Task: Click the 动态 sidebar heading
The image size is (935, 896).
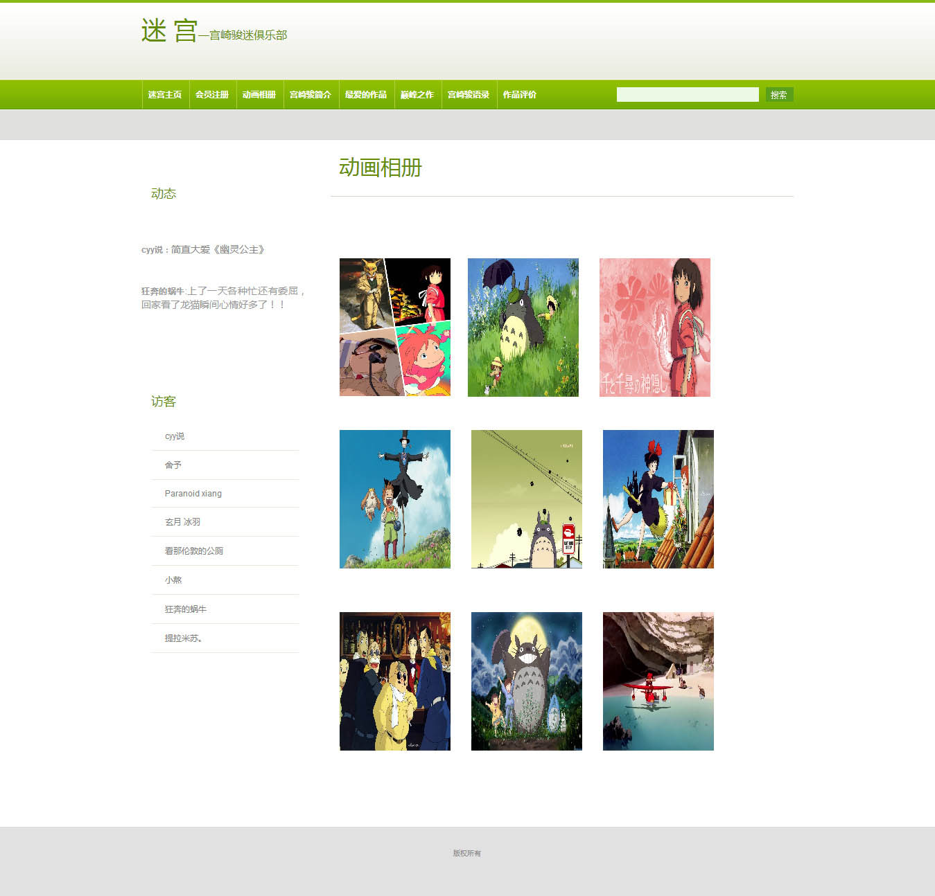Action: click(x=164, y=194)
